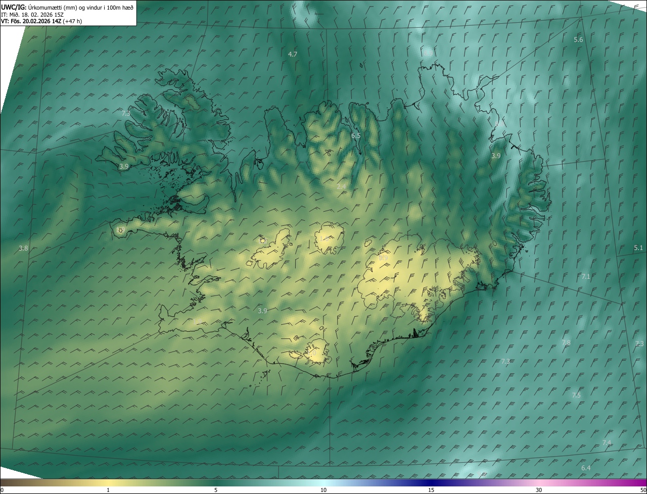Image resolution: width=647 pixels, height=494 pixels.
Task: Click the 1 tick label on the color scale
Action: tap(108, 490)
